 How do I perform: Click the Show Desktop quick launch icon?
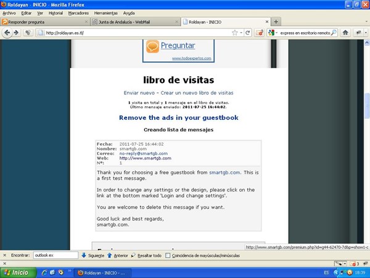(x=52, y=272)
